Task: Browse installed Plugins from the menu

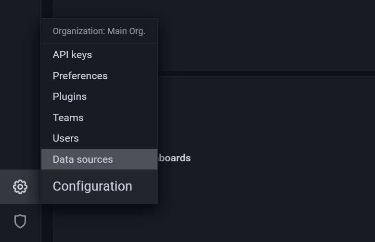Action: coord(70,97)
